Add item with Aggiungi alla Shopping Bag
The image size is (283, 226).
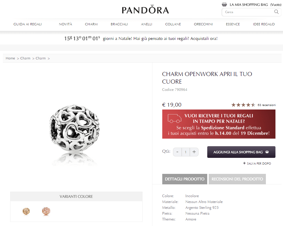click(241, 152)
